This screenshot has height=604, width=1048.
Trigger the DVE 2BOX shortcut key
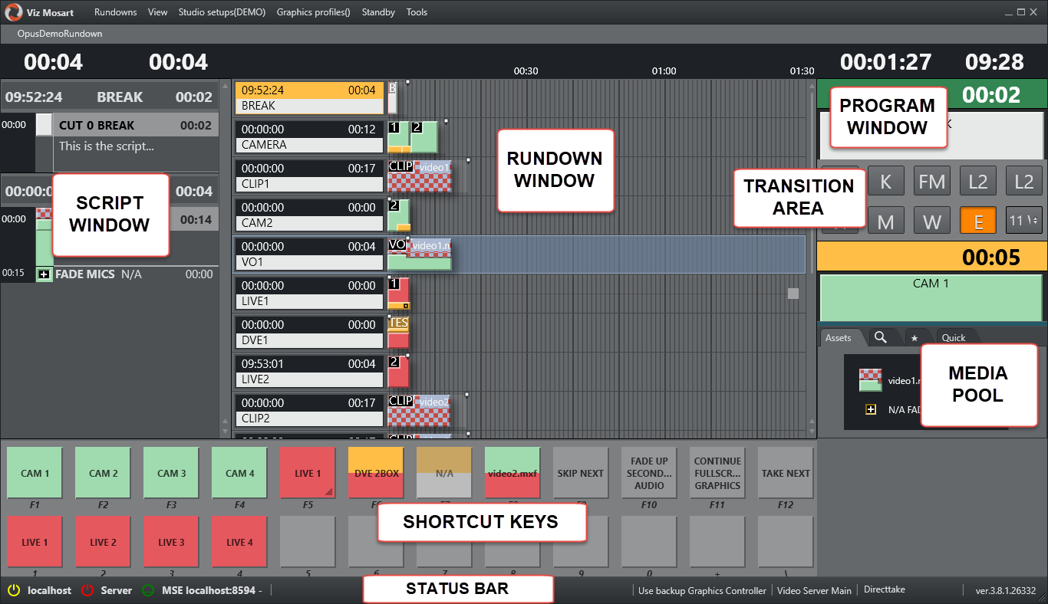[x=376, y=473]
